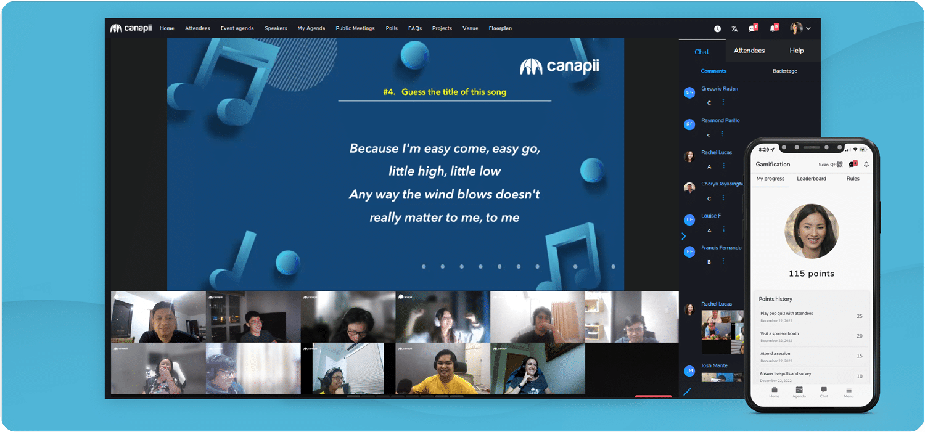This screenshot has width=925, height=432.
Task: Click the pencil compose icon in chat
Action: click(687, 391)
